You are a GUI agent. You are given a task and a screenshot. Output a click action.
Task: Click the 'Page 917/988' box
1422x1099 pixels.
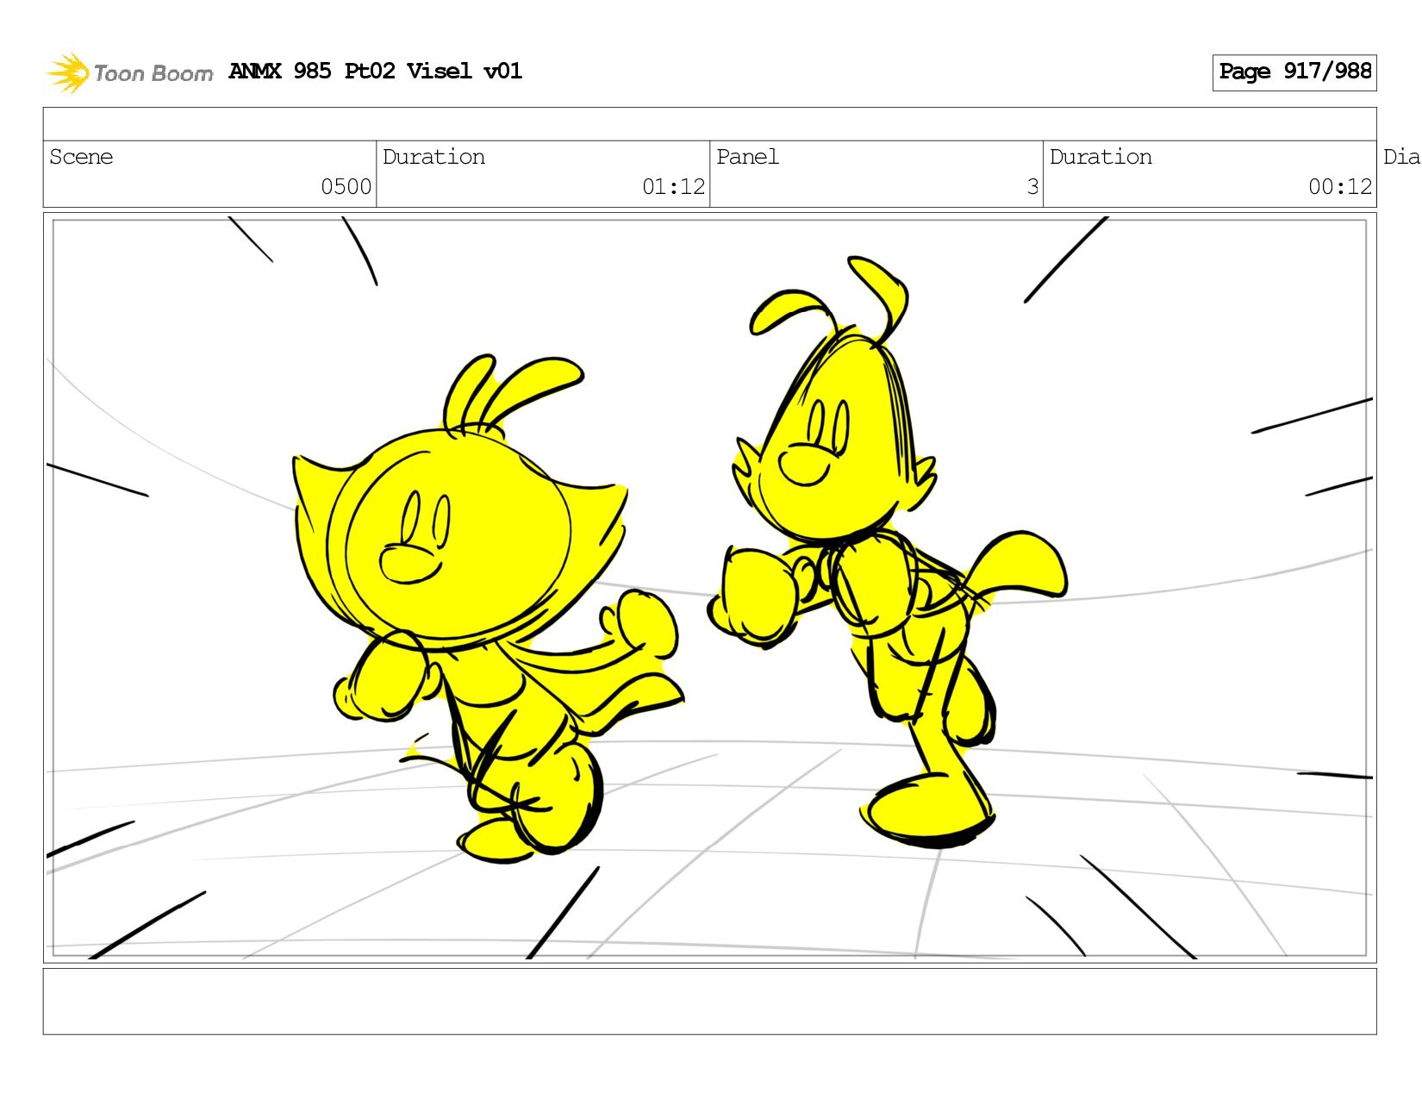(1294, 72)
